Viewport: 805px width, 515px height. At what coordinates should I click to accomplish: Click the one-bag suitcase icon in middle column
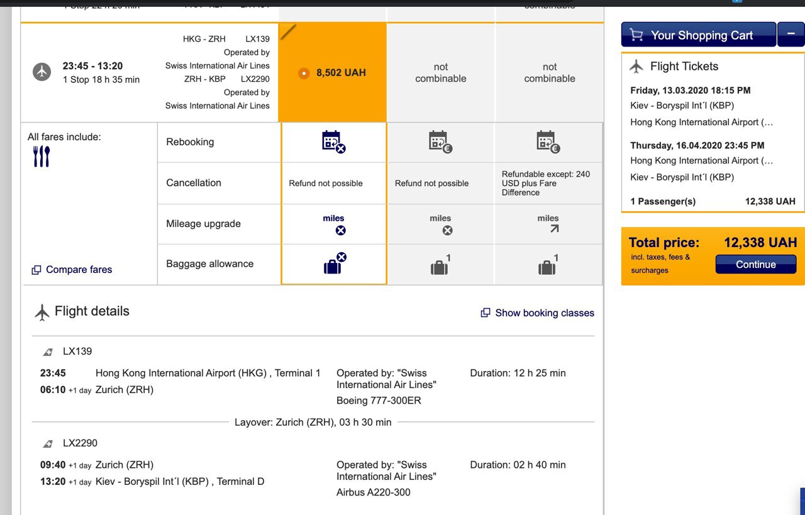[x=440, y=265]
